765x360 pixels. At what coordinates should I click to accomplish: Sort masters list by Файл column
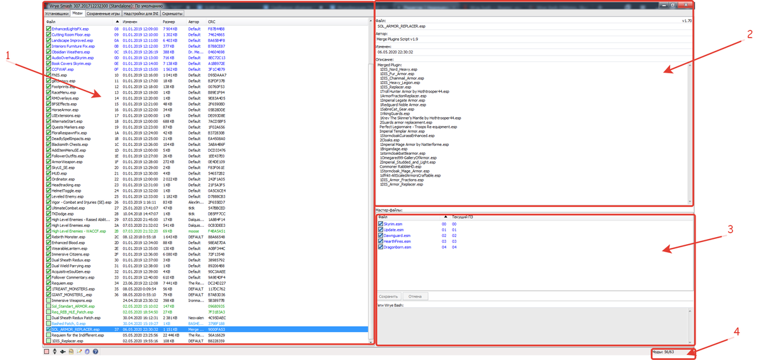[x=408, y=217]
